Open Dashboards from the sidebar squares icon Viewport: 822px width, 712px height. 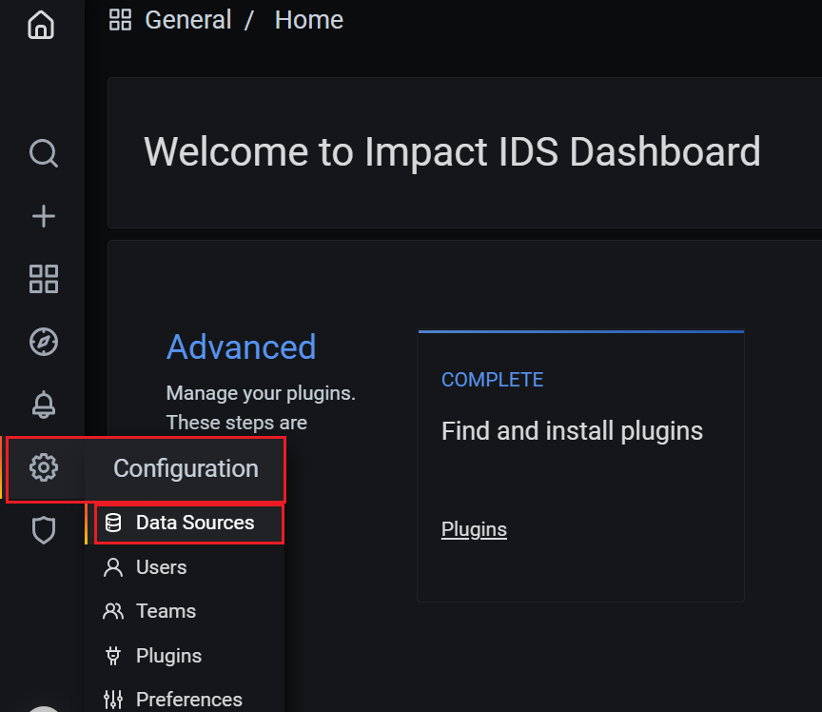point(44,279)
